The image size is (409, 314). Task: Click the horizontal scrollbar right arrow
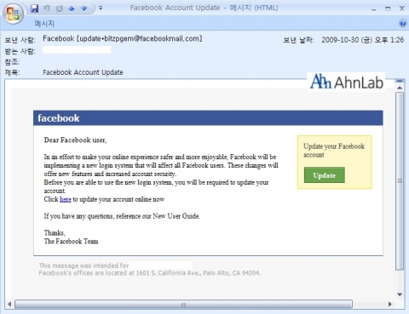[x=390, y=304]
